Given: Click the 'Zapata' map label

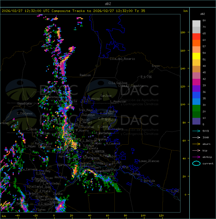Looking at the screenshot, I should tap(58, 194).
